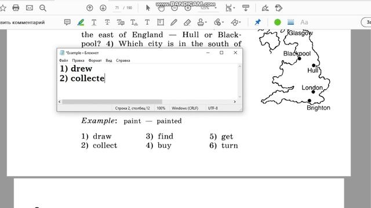
Task: Click the 'Строка 2, столбец 12' status text
Action: click(133, 108)
